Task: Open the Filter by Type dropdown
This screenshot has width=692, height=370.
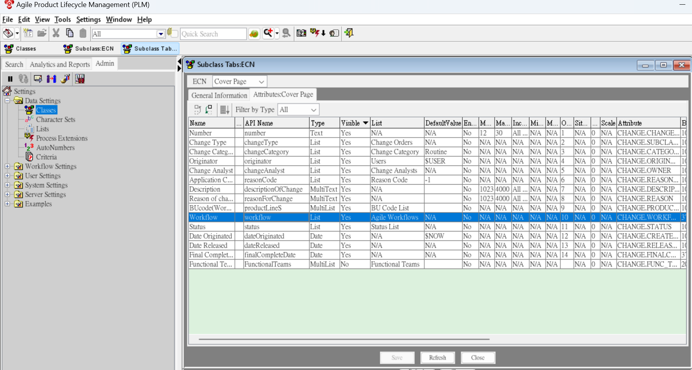Action: tap(314, 110)
